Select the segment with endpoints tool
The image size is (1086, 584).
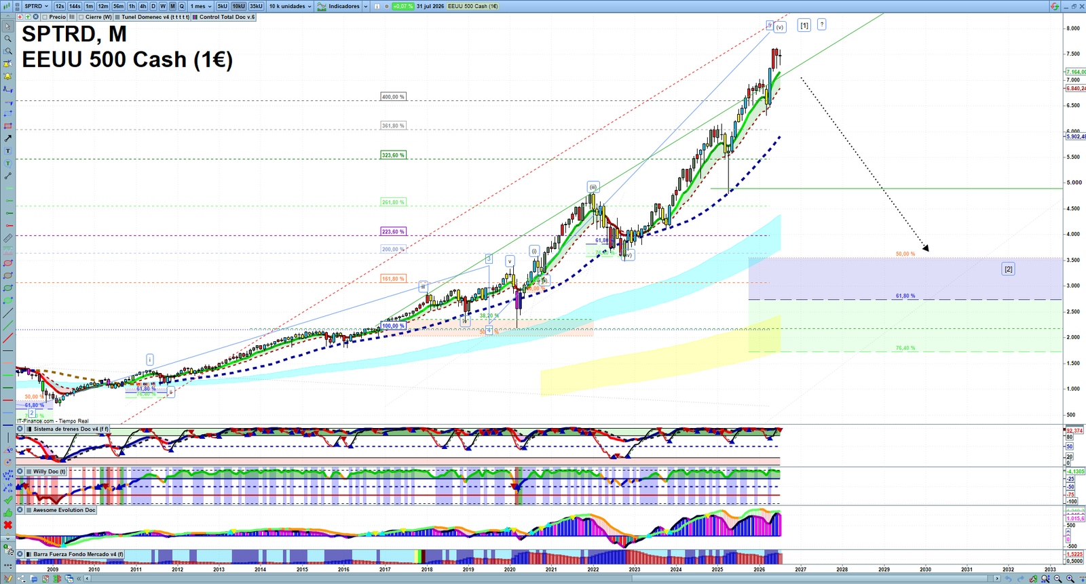tap(8, 176)
